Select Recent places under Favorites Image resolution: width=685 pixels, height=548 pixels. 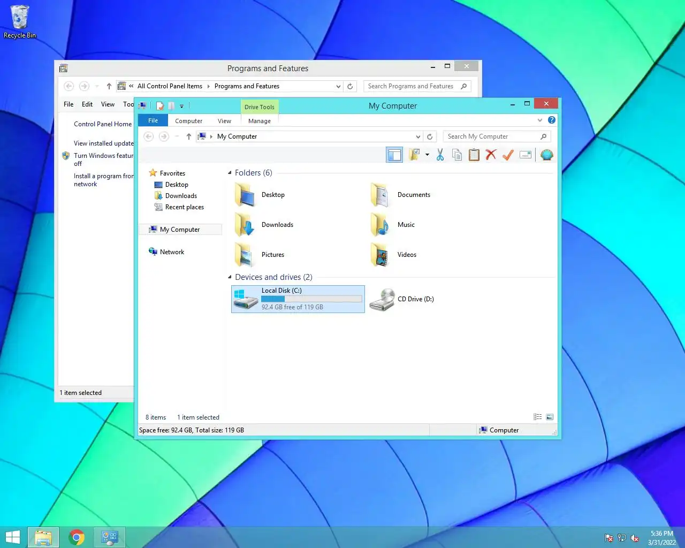[184, 207]
